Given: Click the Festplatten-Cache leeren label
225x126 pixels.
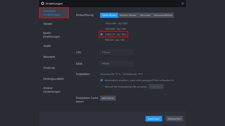Looking at the screenshot, I should [87, 100].
